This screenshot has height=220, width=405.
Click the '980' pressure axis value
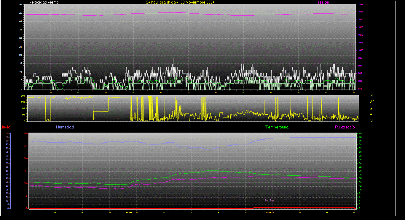[360, 81]
